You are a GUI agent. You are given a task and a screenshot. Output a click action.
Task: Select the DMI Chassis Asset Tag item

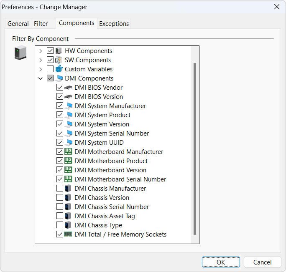click(105, 216)
